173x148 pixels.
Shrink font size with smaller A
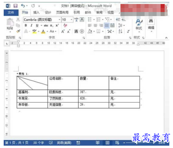tap(69, 31)
